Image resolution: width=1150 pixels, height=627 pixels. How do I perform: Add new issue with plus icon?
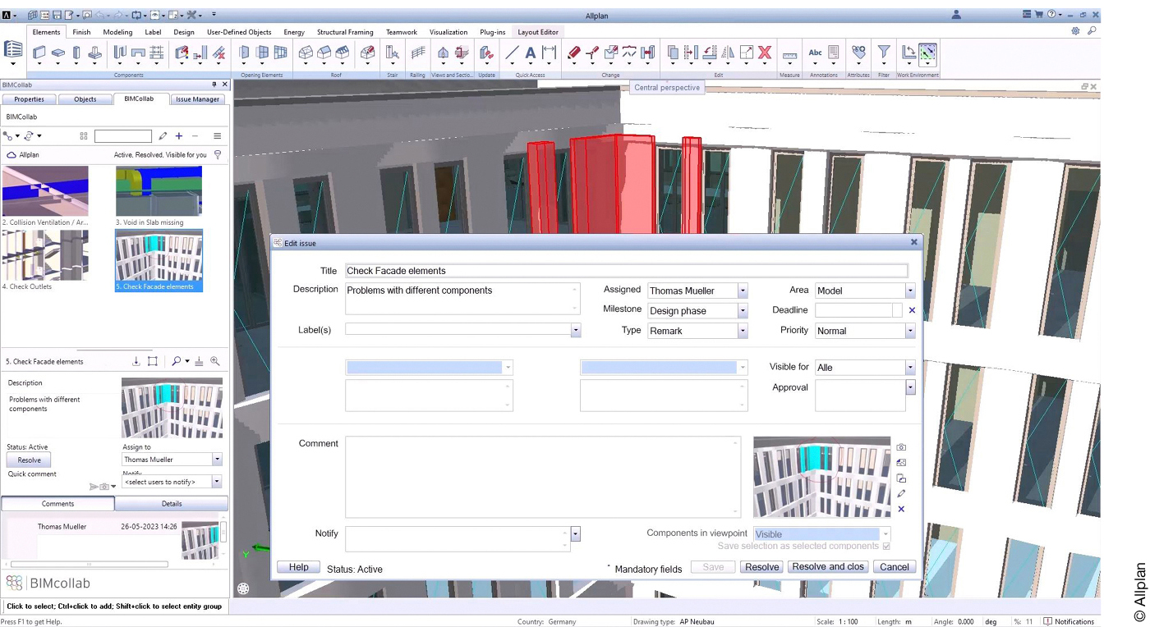[179, 136]
